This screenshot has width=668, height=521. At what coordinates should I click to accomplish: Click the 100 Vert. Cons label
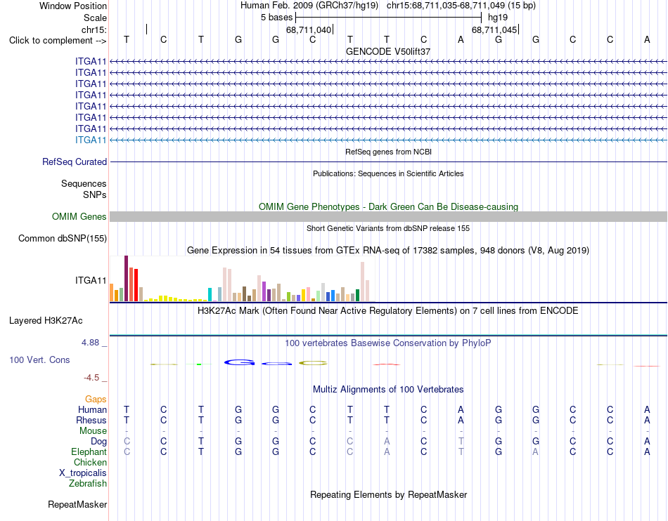point(39,360)
